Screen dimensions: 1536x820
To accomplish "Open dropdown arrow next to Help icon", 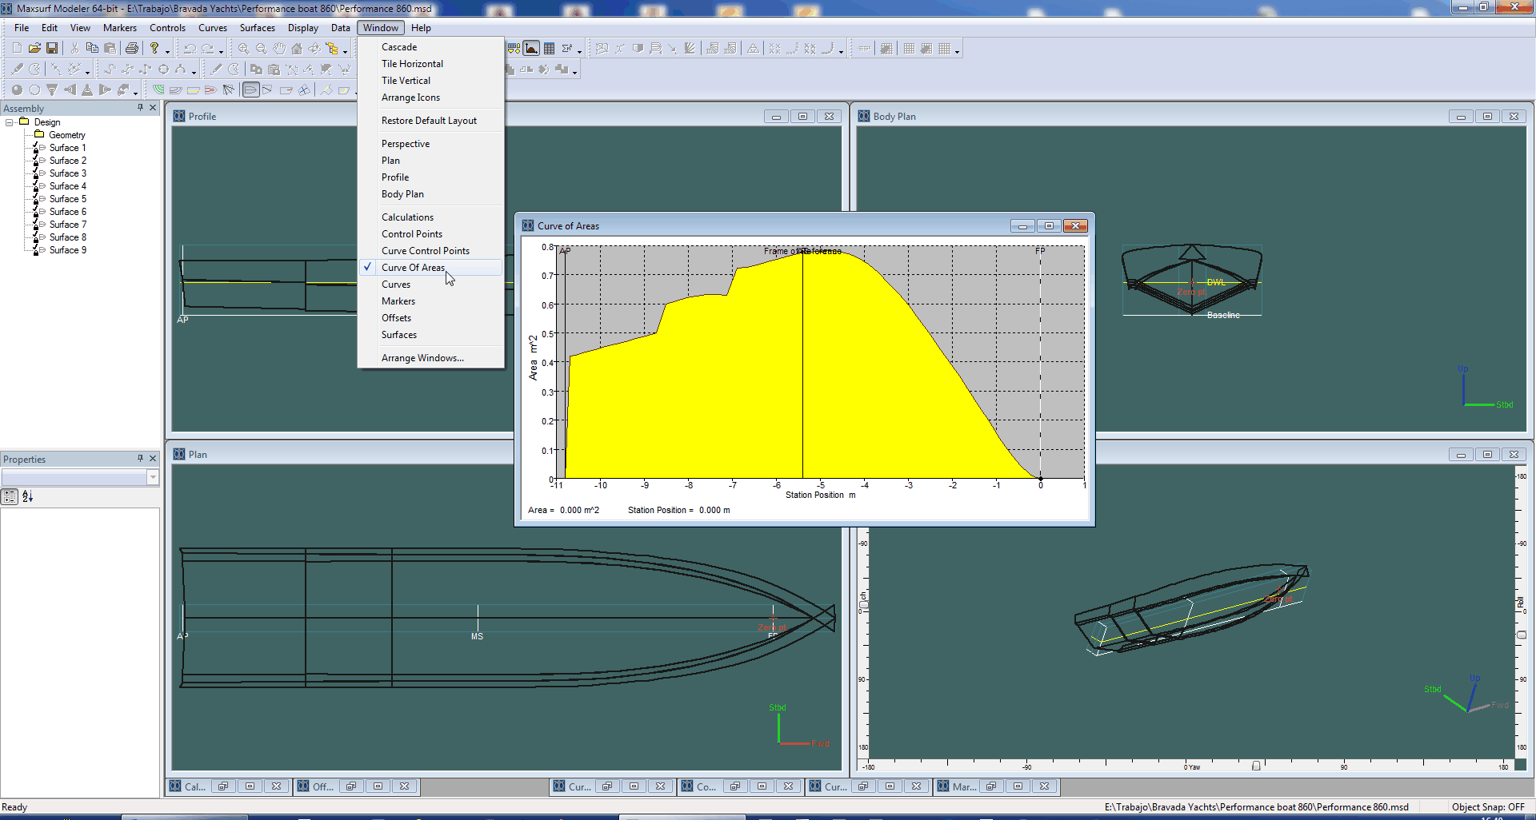I will [167, 51].
